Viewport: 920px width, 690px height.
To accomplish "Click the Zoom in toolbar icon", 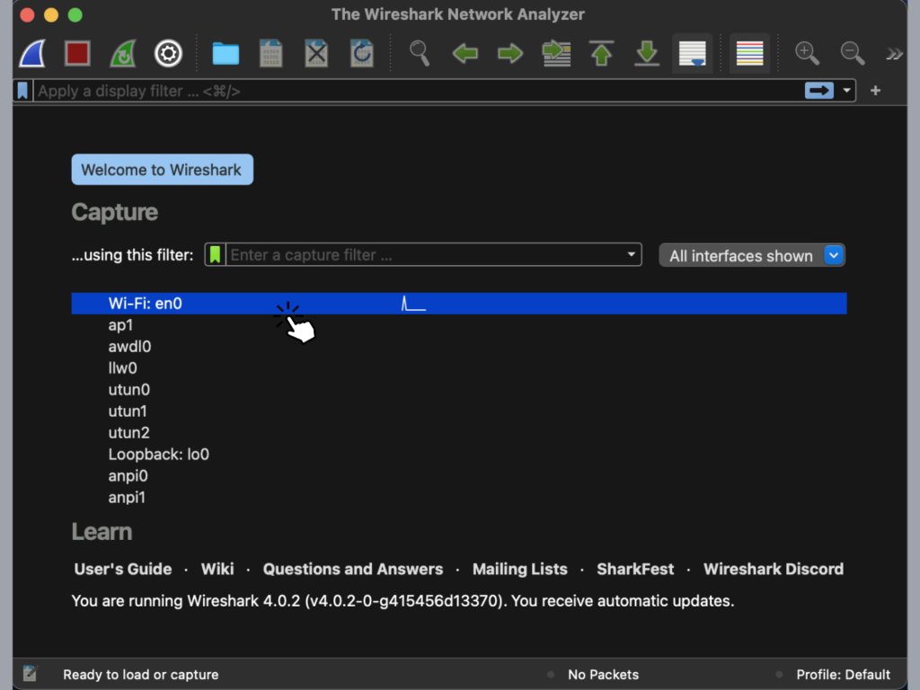I will coord(807,53).
